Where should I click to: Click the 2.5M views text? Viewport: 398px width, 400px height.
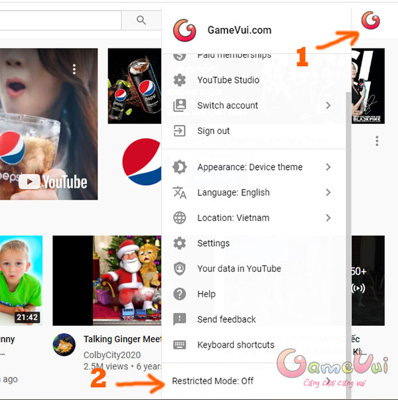coord(105,366)
